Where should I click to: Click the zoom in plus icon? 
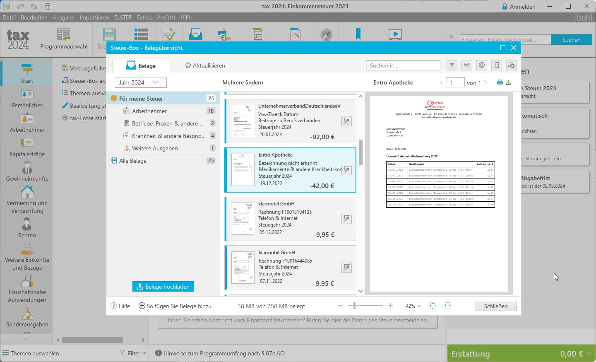390,306
